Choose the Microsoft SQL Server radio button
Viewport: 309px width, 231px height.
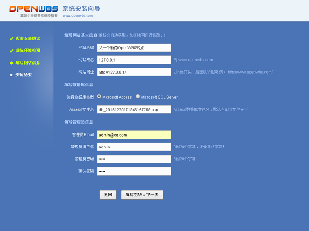point(138,96)
